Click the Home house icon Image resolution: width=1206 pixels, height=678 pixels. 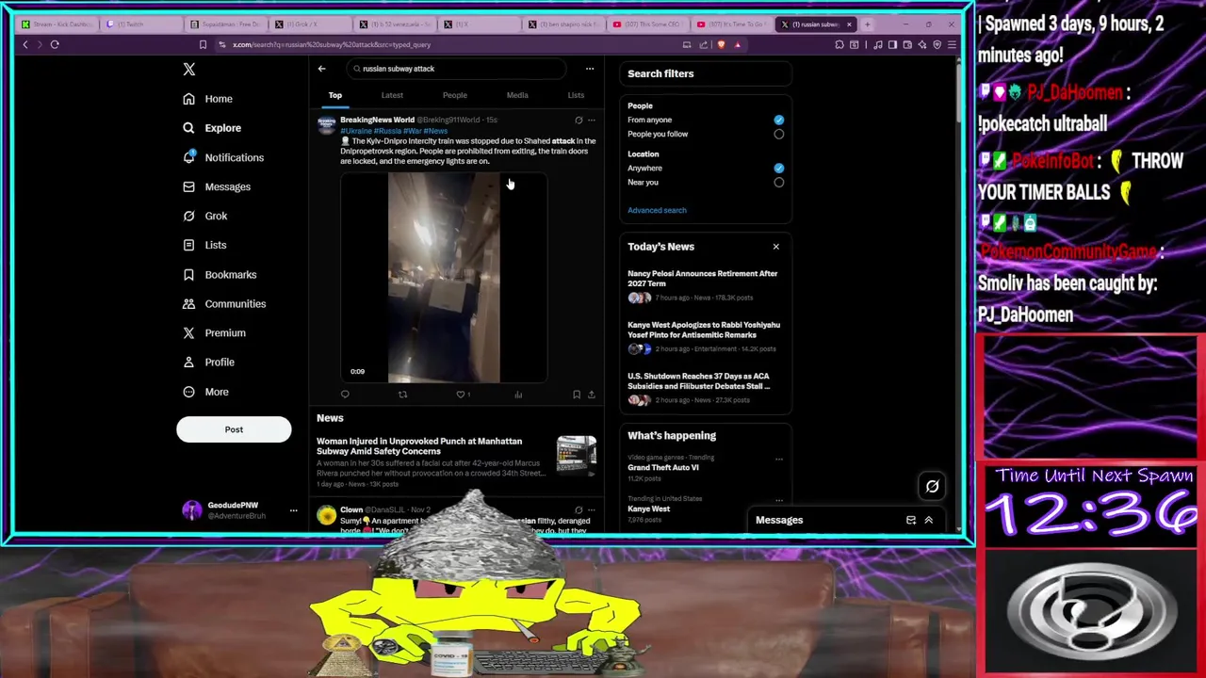coord(189,99)
